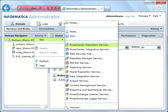Click address bar refresh button
This screenshot has height=112, width=168.
[55, 8]
